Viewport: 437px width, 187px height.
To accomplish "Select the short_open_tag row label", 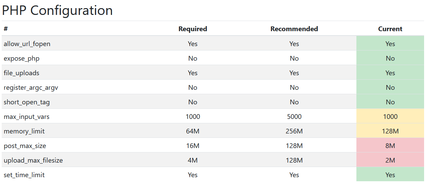I will click(x=27, y=102).
